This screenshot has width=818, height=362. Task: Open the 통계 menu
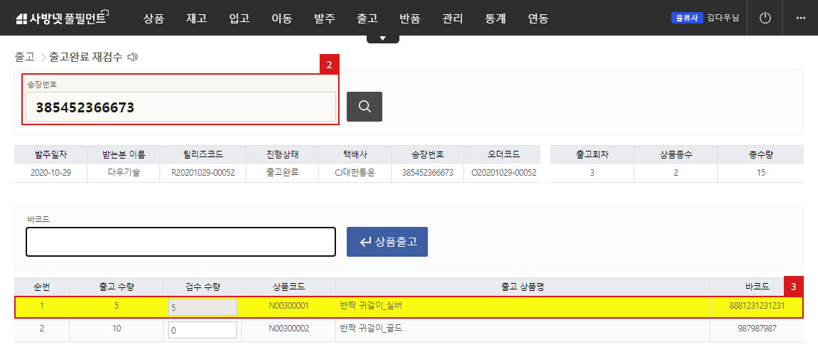[x=495, y=18]
